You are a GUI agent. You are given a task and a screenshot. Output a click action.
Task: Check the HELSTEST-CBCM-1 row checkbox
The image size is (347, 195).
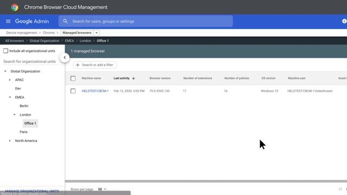click(73, 91)
